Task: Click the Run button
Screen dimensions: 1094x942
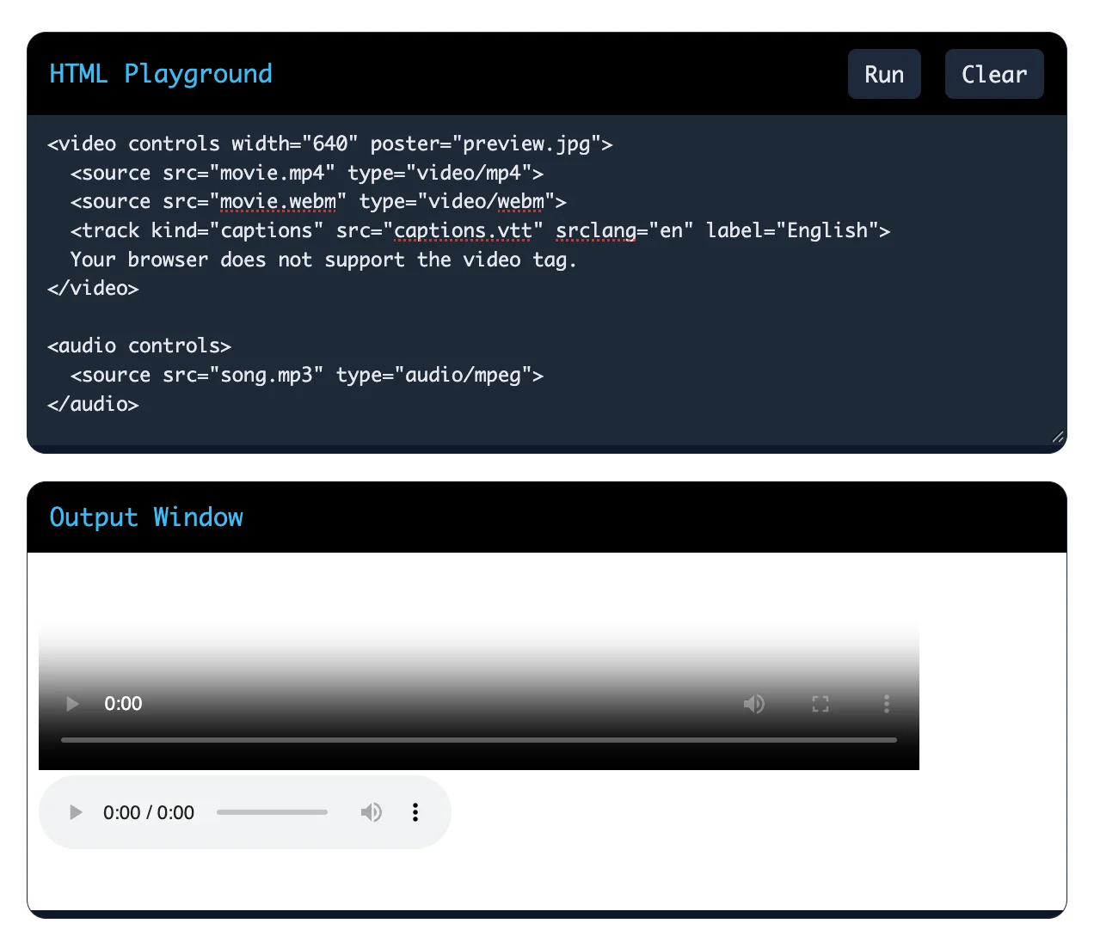Action: click(x=884, y=74)
